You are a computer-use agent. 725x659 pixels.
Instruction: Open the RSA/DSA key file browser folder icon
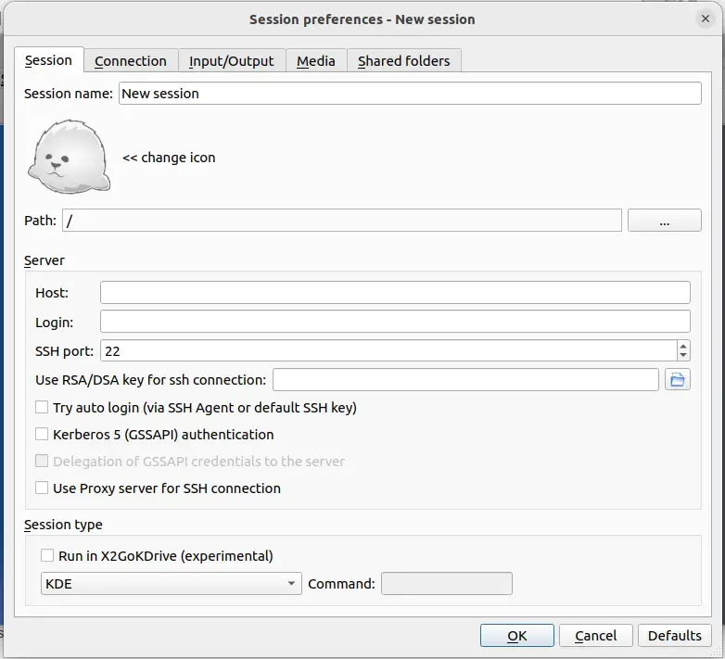pos(678,380)
